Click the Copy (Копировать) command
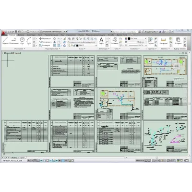The image size is (192, 192). pyautogui.click(x=45, y=42)
